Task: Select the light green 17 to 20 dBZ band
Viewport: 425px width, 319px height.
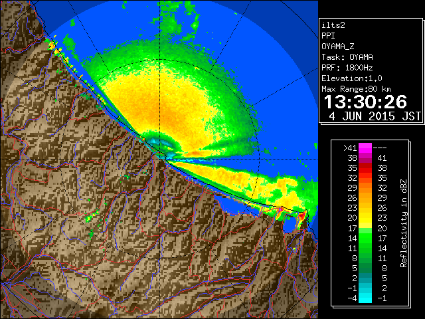Action: 365,228
